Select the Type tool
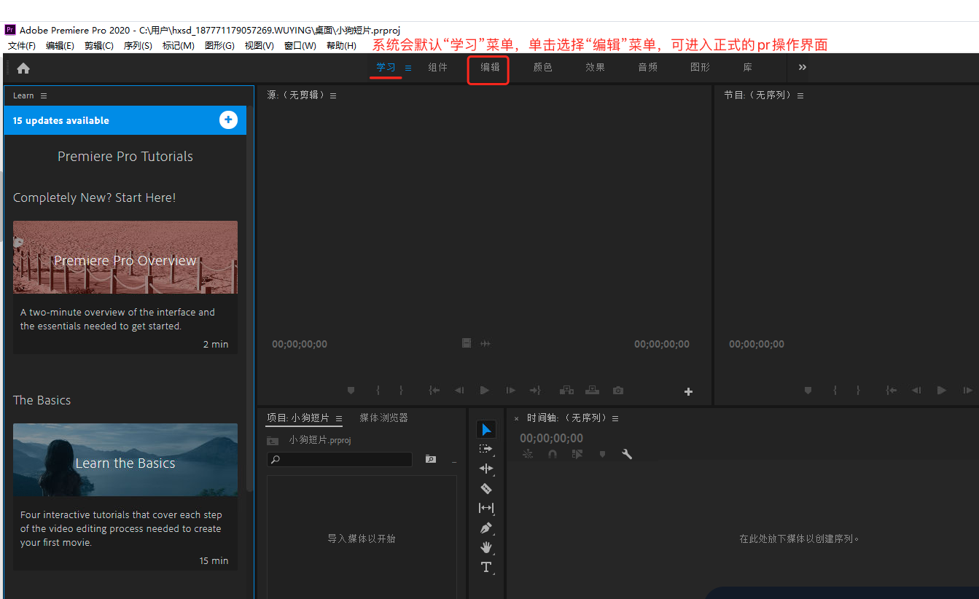 click(x=486, y=567)
